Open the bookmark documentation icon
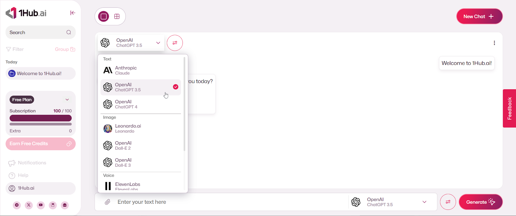 (x=53, y=205)
